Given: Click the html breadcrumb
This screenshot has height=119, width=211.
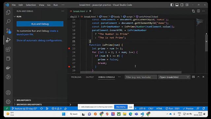Looking at the screenshot, I should click(103, 17).
